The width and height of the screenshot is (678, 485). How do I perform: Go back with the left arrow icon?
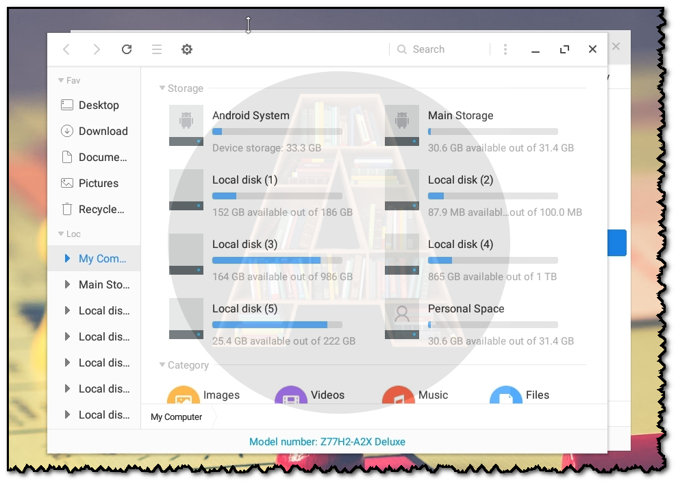click(66, 49)
